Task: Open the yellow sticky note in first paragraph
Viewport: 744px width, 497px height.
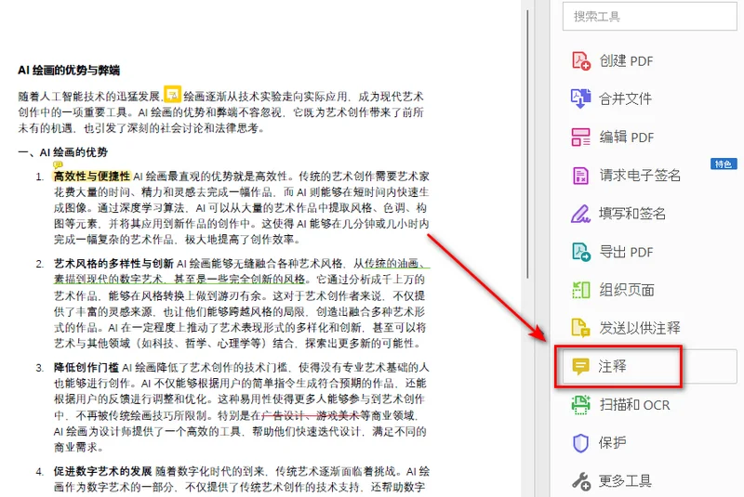Action: pos(173,94)
